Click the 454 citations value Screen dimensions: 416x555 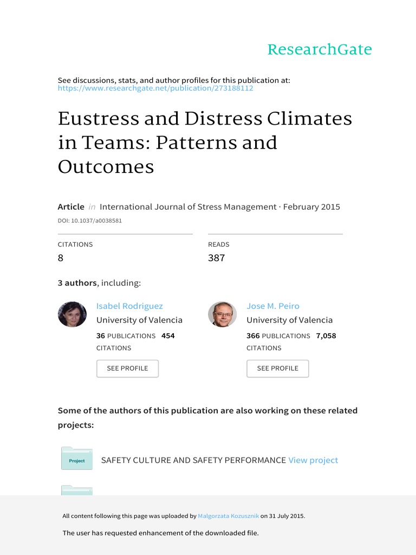pyautogui.click(x=168, y=335)
